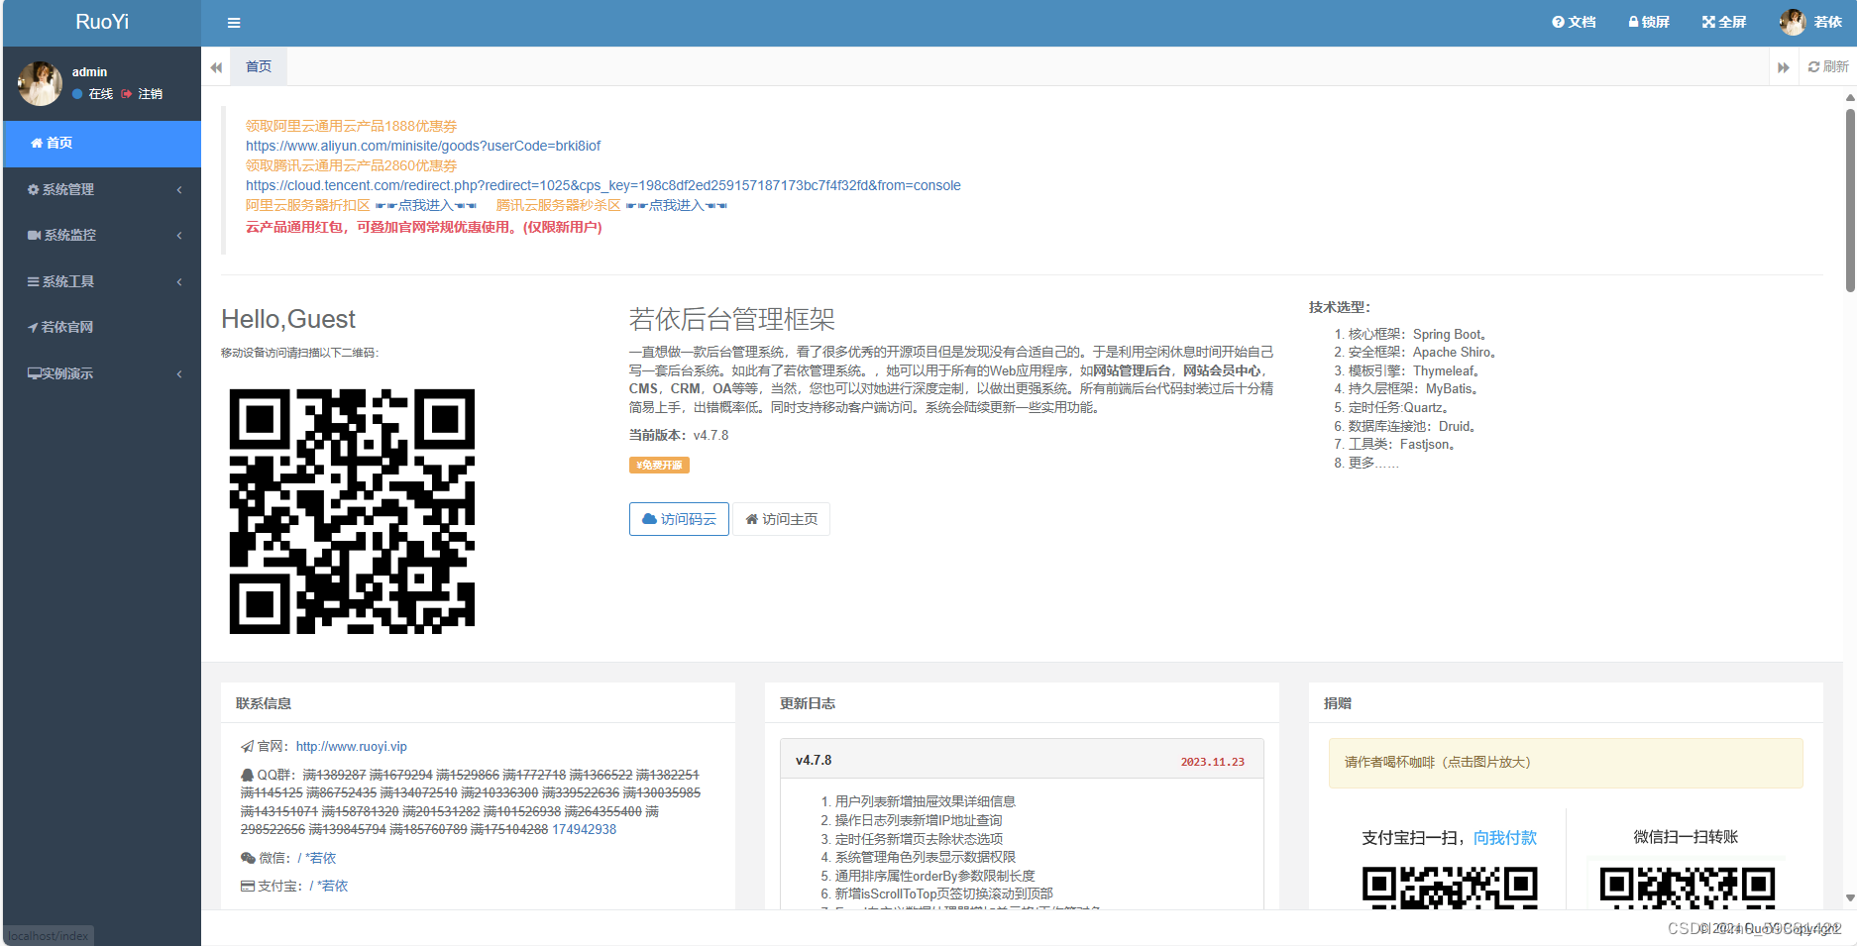Image resolution: width=1857 pixels, height=946 pixels.
Task: Click the 锁屏 lock screen icon
Action: (x=1648, y=22)
